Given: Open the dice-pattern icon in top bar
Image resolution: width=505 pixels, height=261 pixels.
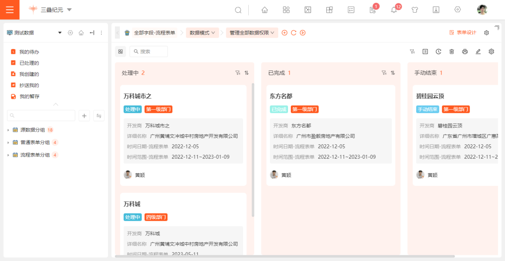Looking at the screenshot, I should pyautogui.click(x=308, y=10).
